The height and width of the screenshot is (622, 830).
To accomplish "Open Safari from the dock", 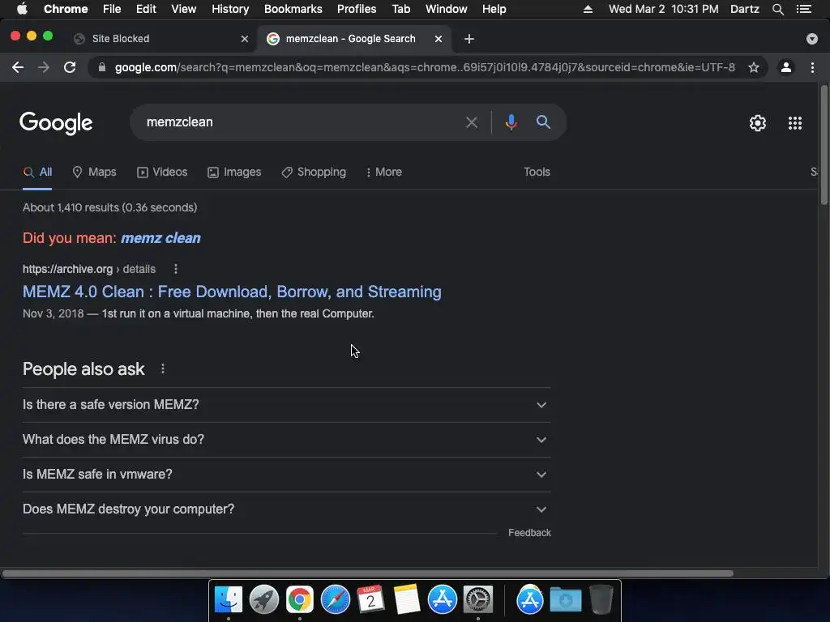I will (x=336, y=600).
